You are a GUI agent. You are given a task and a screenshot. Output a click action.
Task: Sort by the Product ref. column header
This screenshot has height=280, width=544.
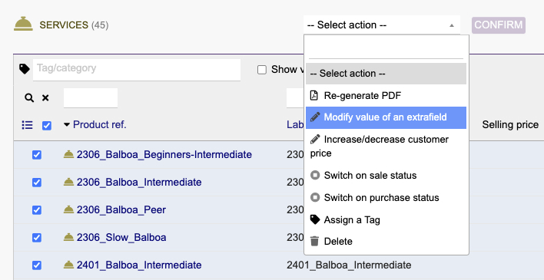[100, 125]
